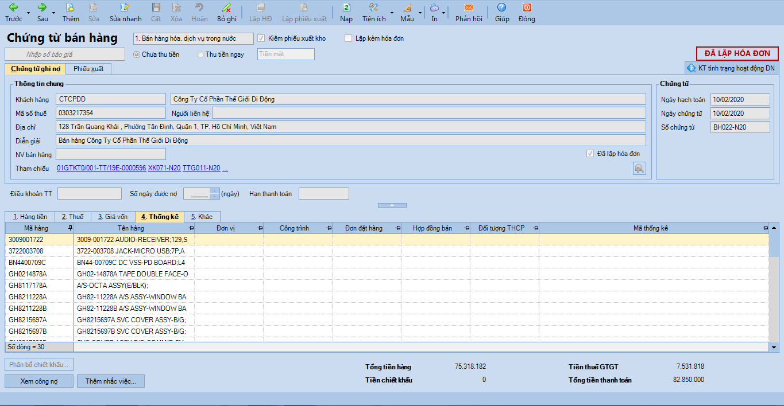
Task: Click the grid scrollbar down arrow
Action: [x=774, y=347]
